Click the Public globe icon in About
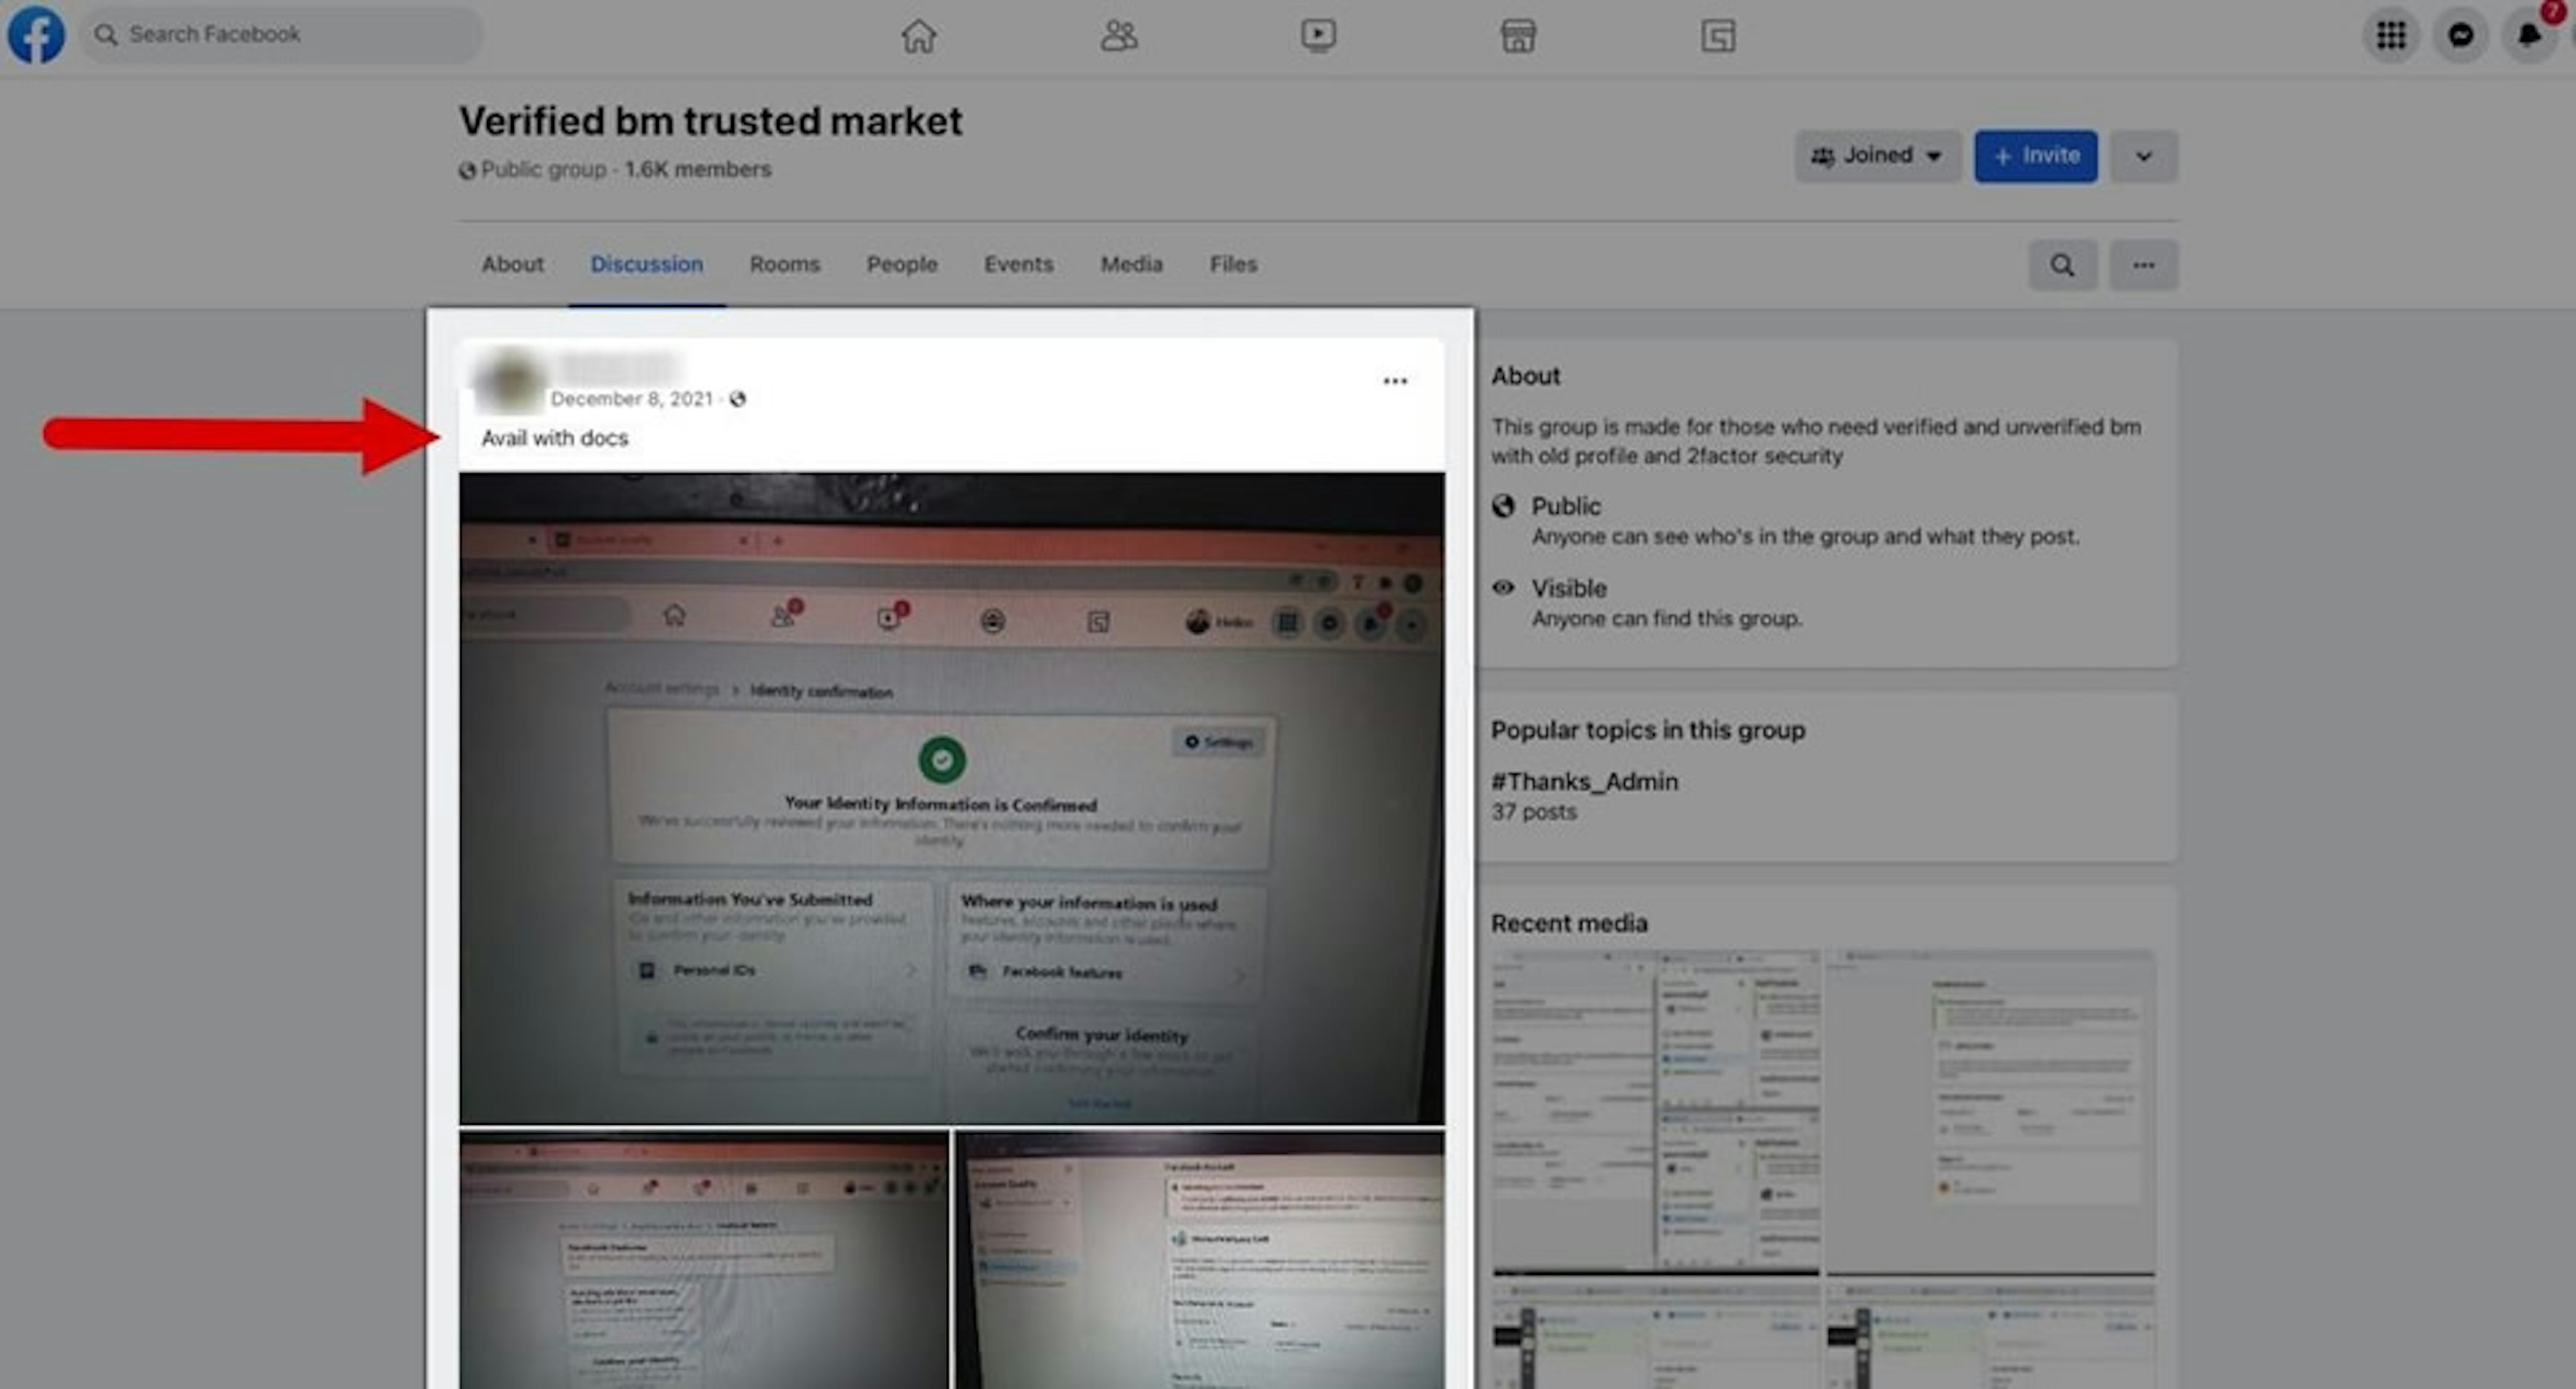 click(x=1503, y=505)
